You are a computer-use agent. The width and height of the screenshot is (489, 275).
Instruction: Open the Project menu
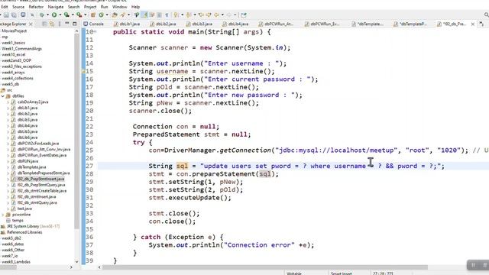90,7
